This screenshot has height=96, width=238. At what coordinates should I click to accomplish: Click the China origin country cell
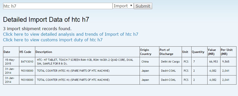click(x=149, y=62)
